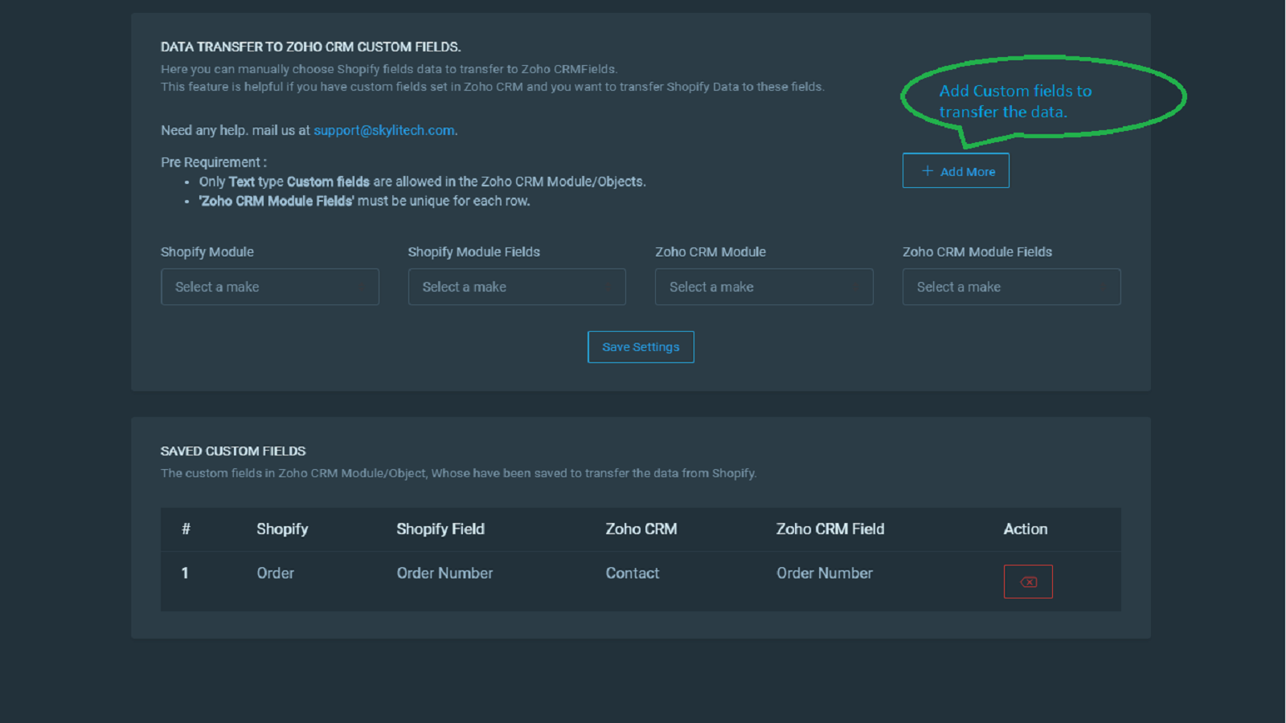Open the support@skylitech.com email link
This screenshot has height=723, width=1286.
coord(384,130)
